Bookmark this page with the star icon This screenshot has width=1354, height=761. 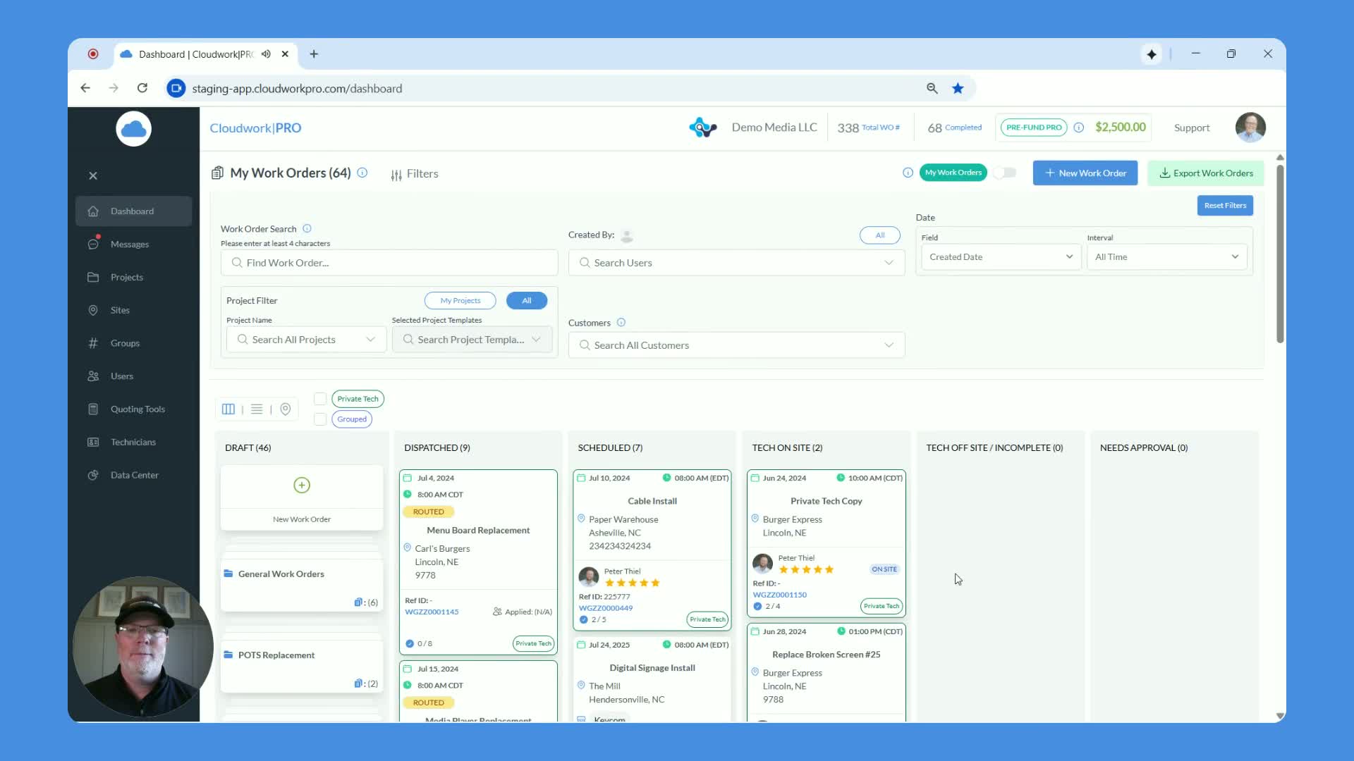click(958, 89)
